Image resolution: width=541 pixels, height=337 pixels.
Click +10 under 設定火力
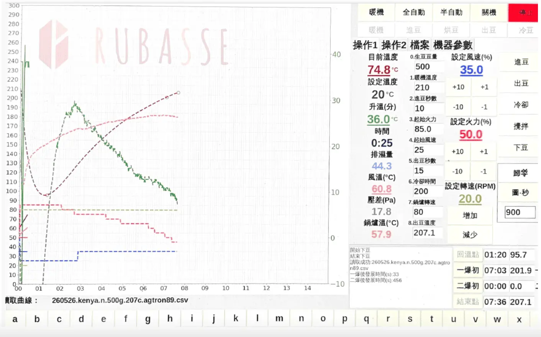point(457,151)
